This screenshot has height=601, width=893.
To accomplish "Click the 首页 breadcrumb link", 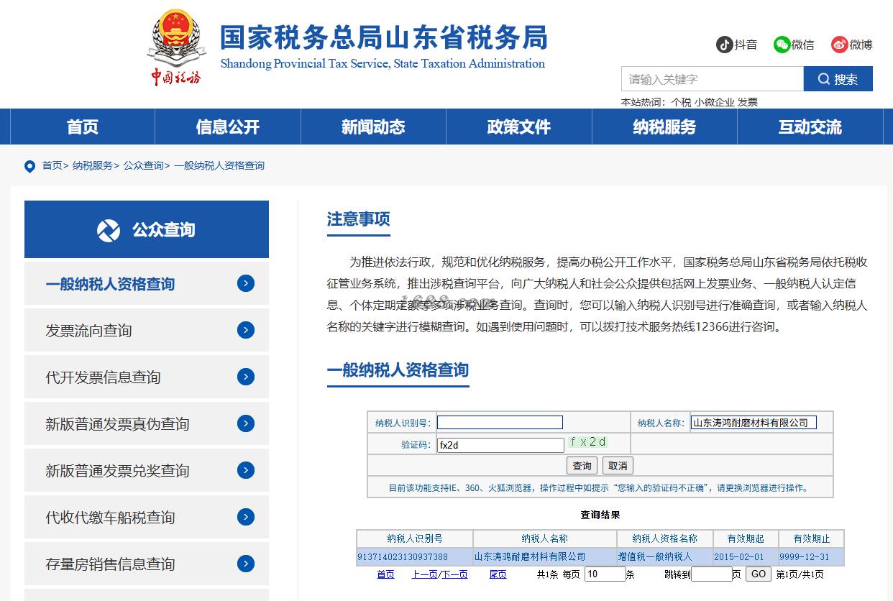I will tap(52, 165).
